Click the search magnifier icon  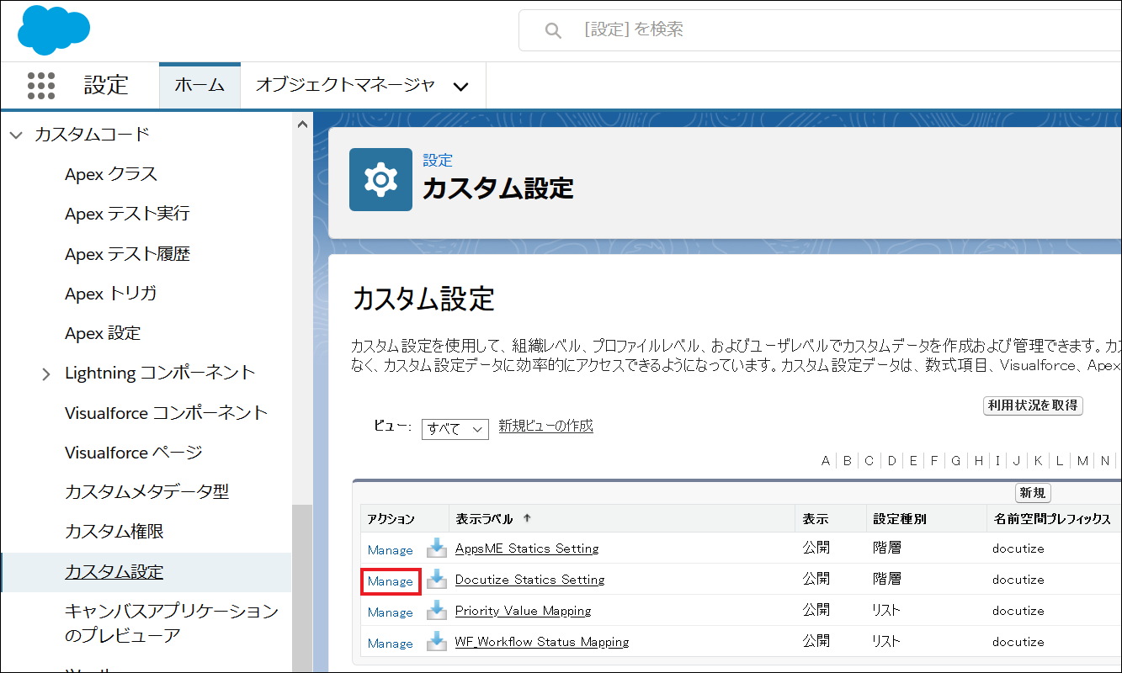pyautogui.click(x=553, y=30)
